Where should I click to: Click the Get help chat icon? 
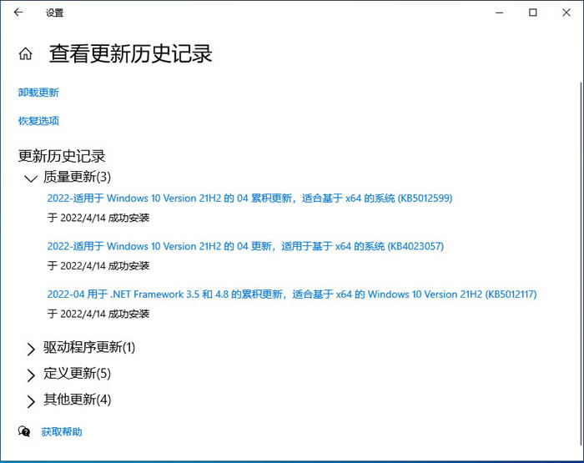pos(24,431)
